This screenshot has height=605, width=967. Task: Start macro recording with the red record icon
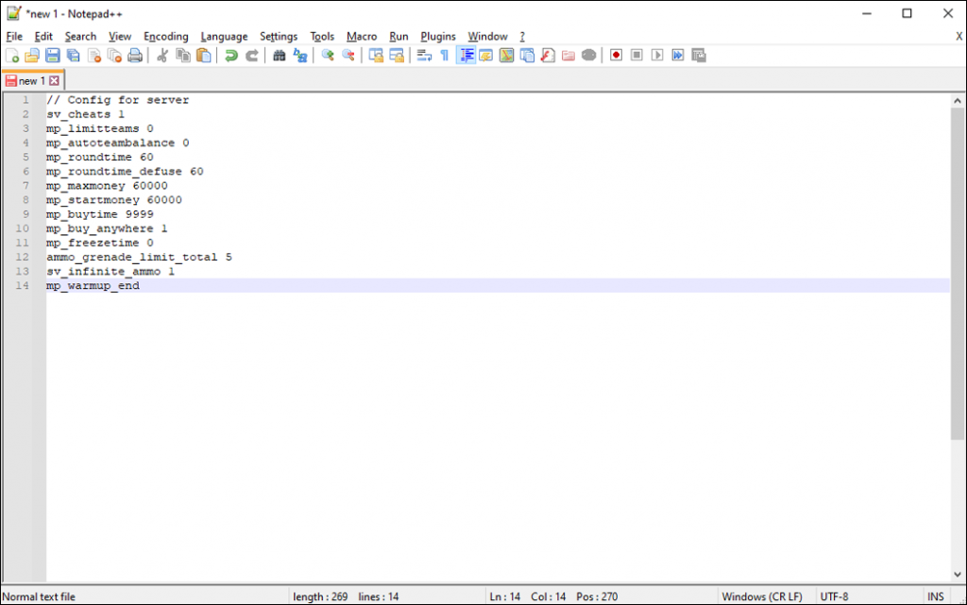(616, 56)
